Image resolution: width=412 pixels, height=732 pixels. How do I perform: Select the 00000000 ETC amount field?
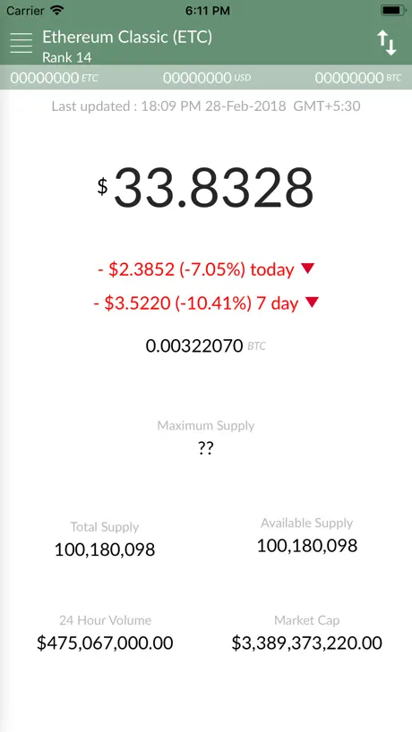54,78
